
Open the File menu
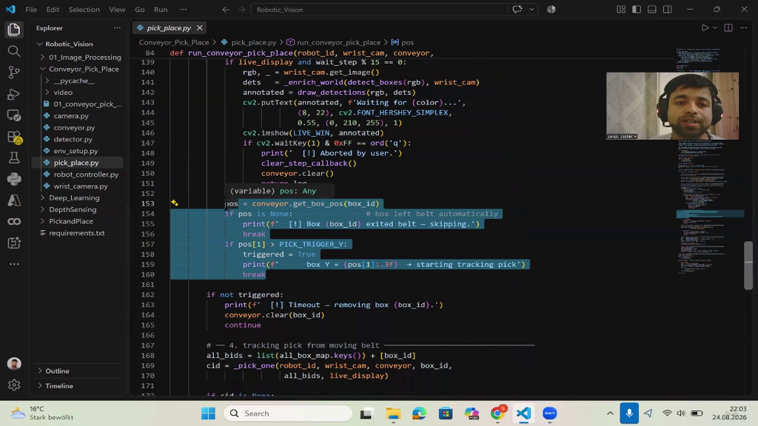pos(31,10)
